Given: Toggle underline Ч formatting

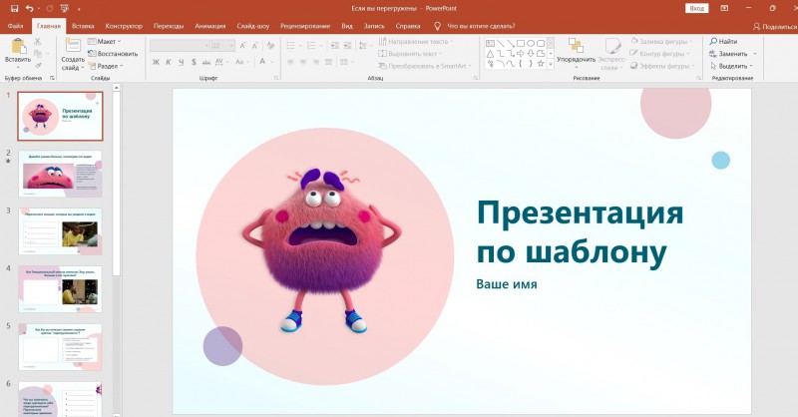Looking at the screenshot, I should coord(181,62).
